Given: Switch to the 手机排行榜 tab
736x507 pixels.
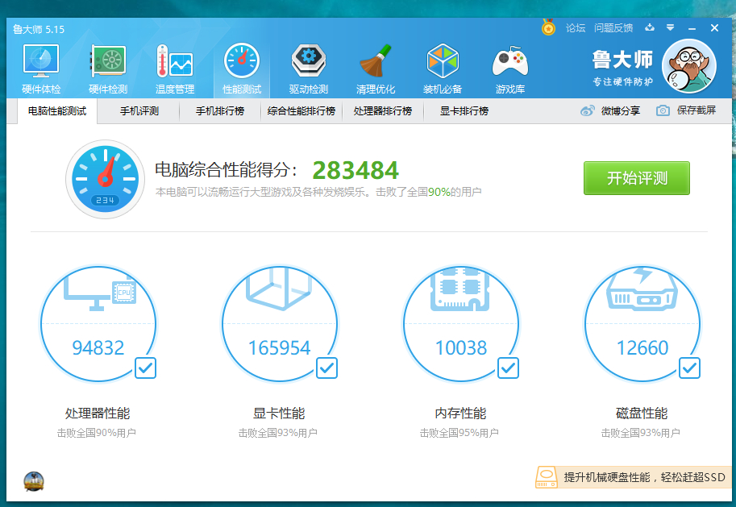Looking at the screenshot, I should (220, 111).
